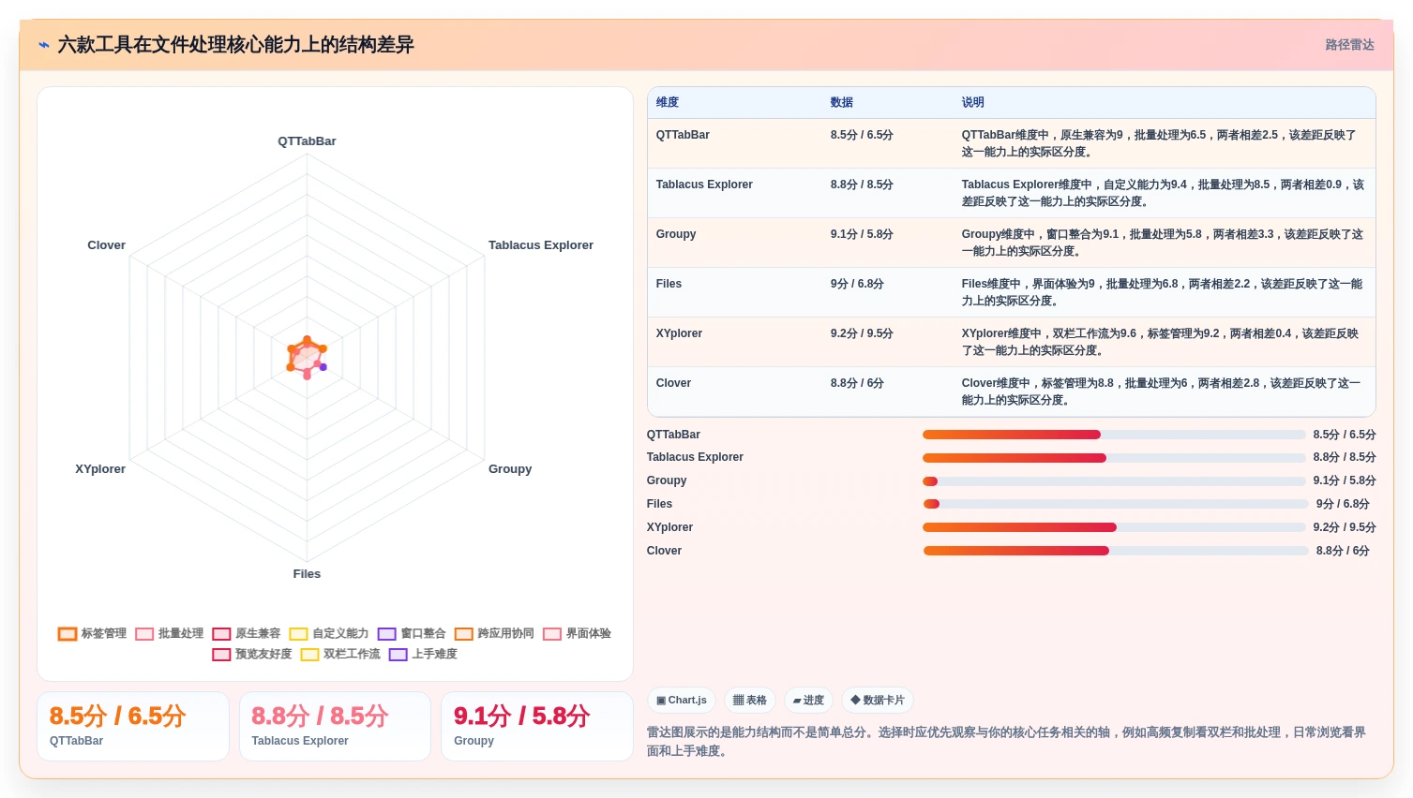The image size is (1413, 798).
Task: Toggle the 批量处理 legend entry
Action: pyautogui.click(x=169, y=634)
